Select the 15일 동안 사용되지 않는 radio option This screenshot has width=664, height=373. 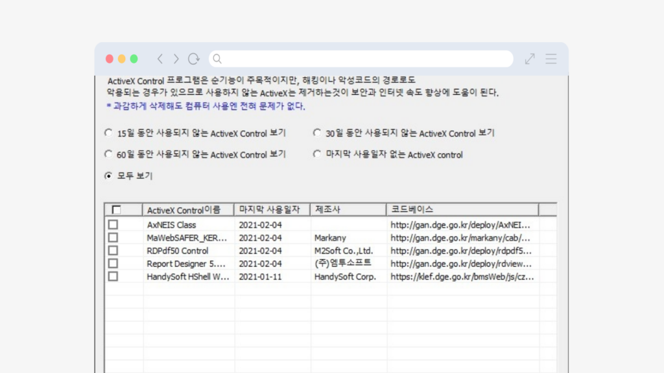108,133
